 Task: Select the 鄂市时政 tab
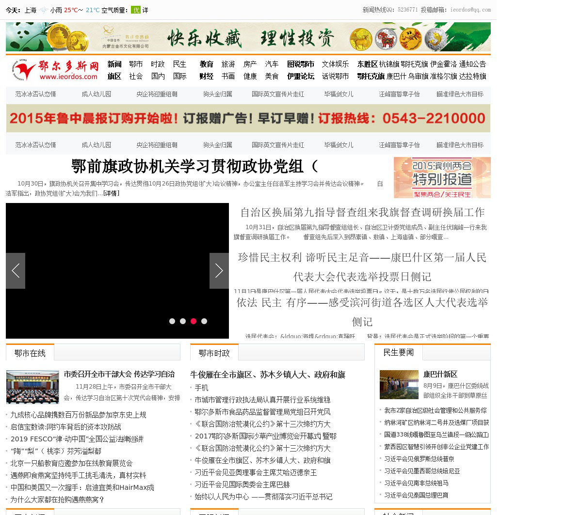(x=214, y=353)
